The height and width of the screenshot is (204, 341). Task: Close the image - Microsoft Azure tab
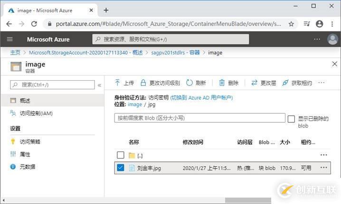(91, 10)
